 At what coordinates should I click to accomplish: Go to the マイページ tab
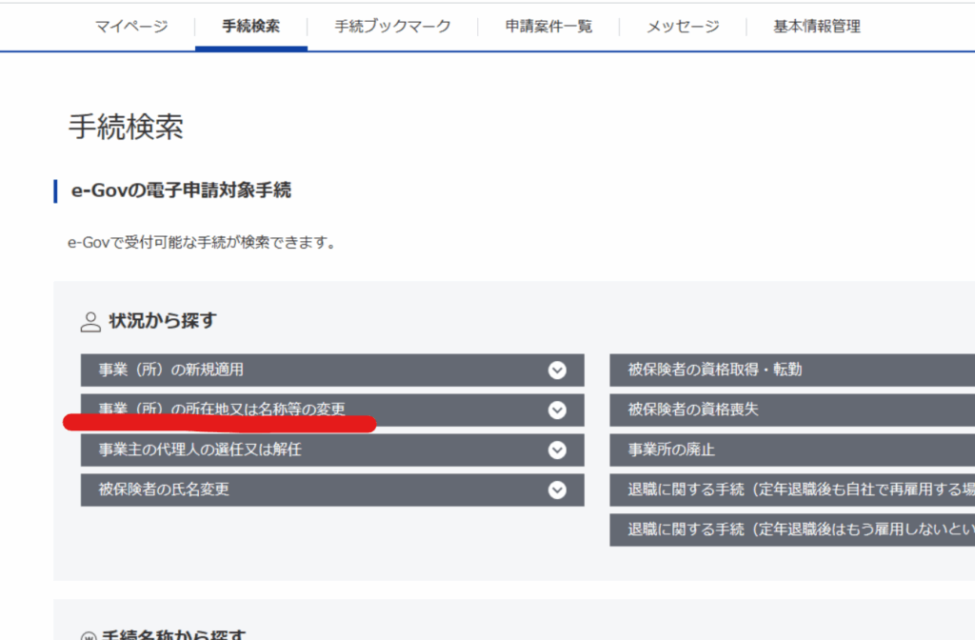click(131, 27)
